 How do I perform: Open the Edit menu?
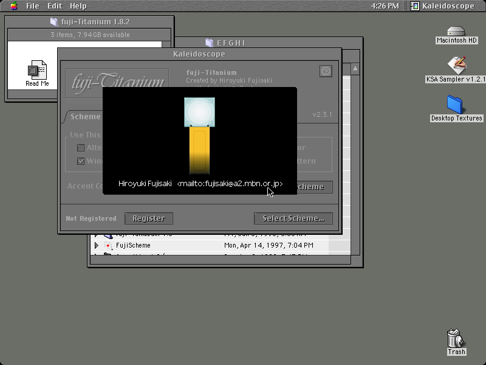pos(55,6)
